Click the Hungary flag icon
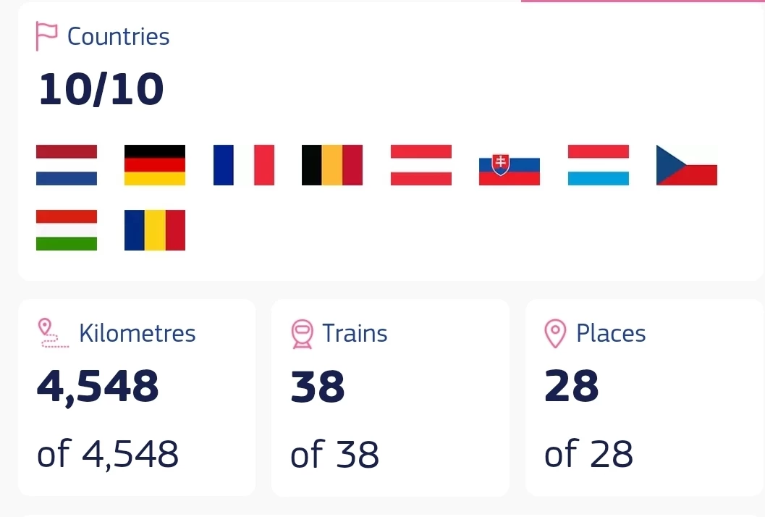The image size is (765, 517). click(67, 230)
